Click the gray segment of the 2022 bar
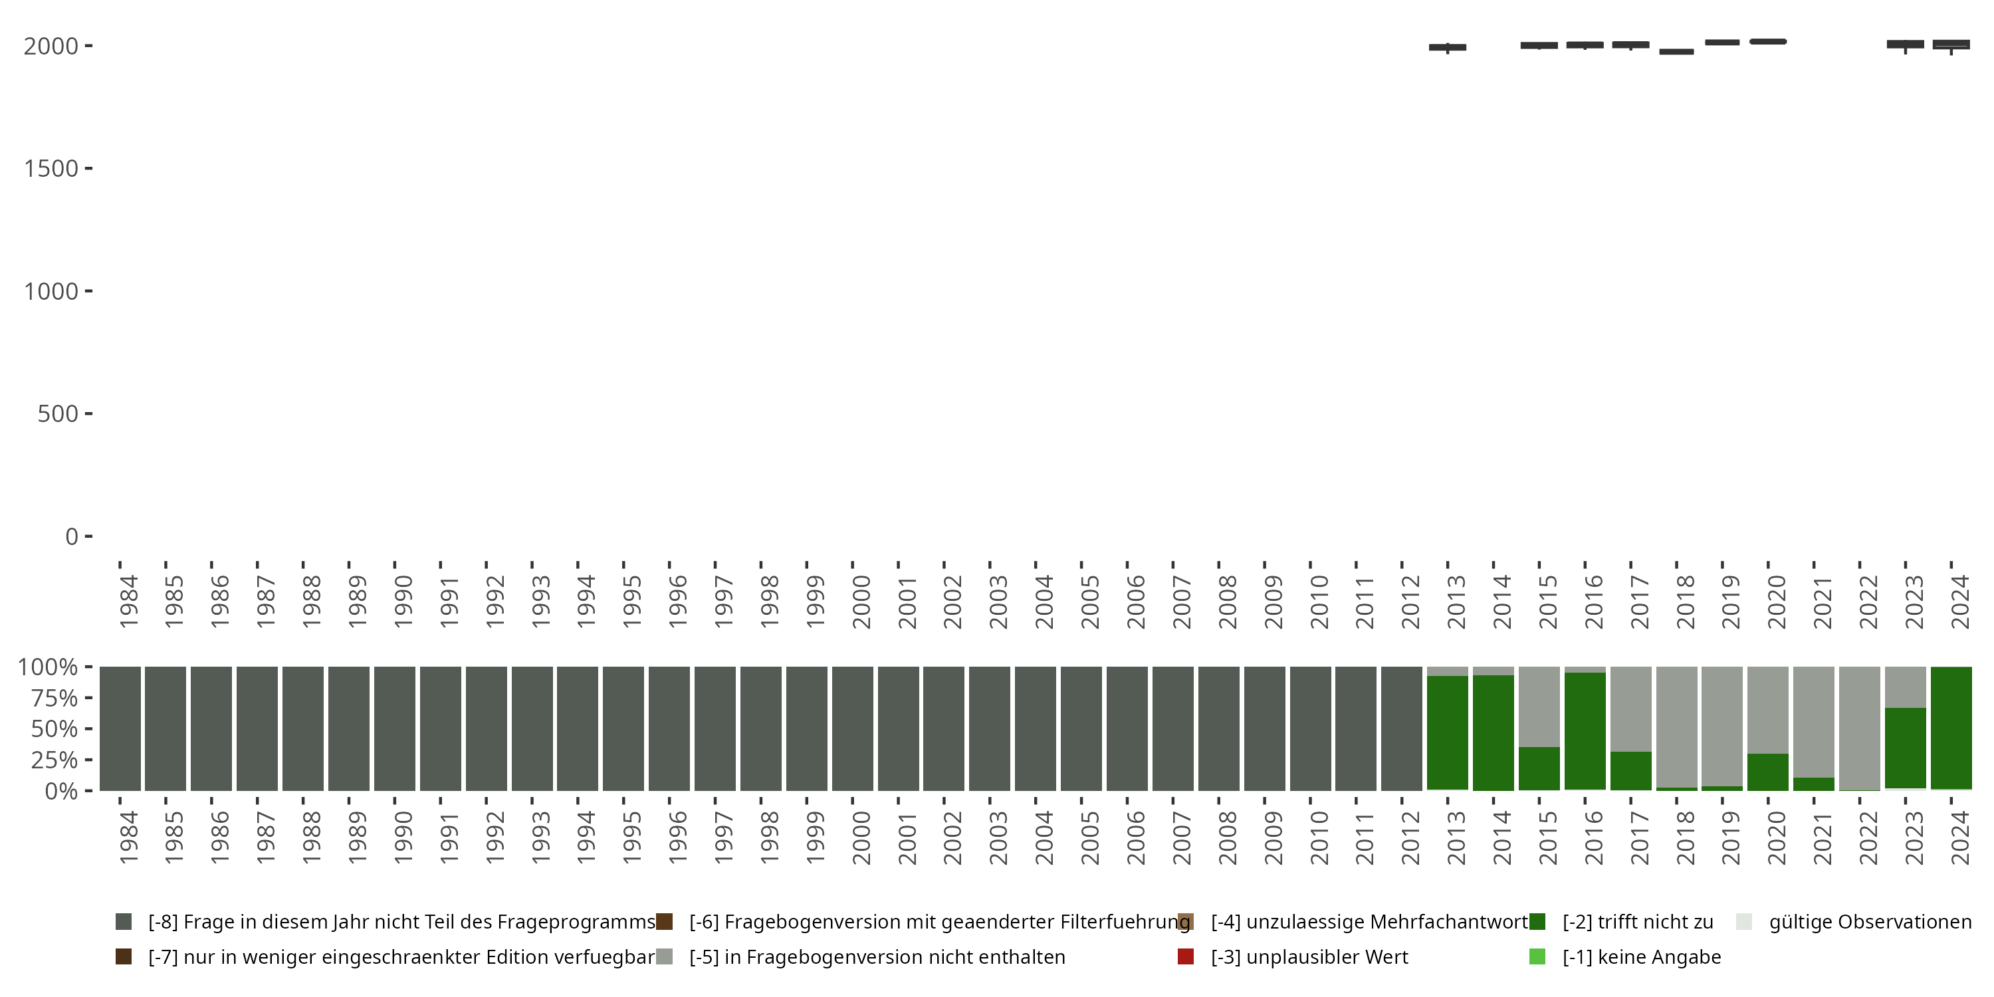Viewport: 1994px width, 997px height. (x=1859, y=728)
